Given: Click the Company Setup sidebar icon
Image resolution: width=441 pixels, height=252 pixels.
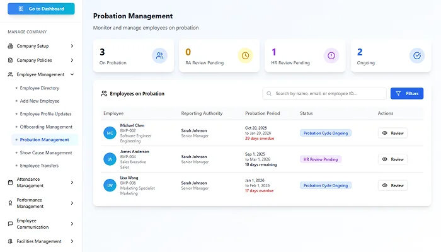Looking at the screenshot, I should [x=10, y=46].
